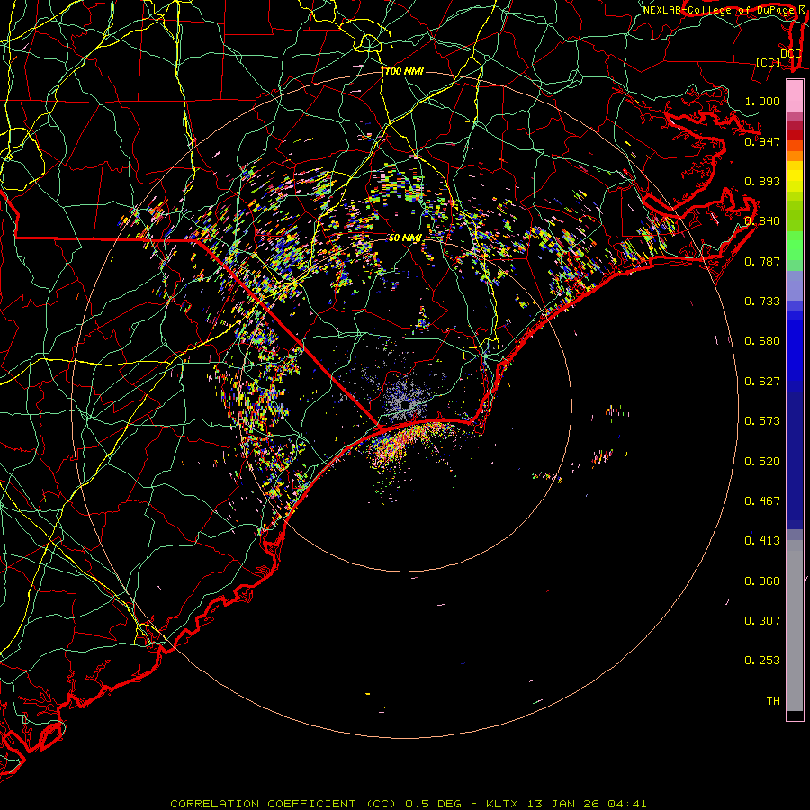Select the 0.787 legend value
This screenshot has width=810, height=810.
pos(762,261)
